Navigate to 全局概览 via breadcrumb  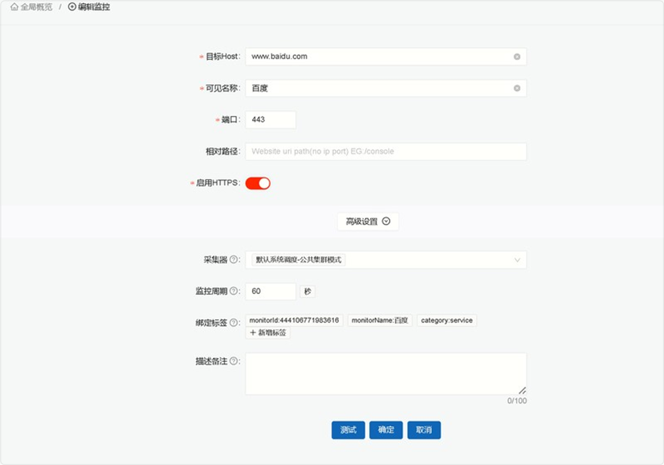36,7
